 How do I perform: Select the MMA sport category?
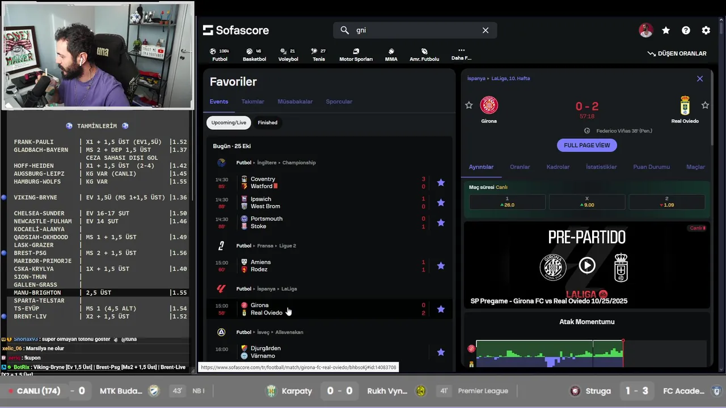tap(391, 55)
